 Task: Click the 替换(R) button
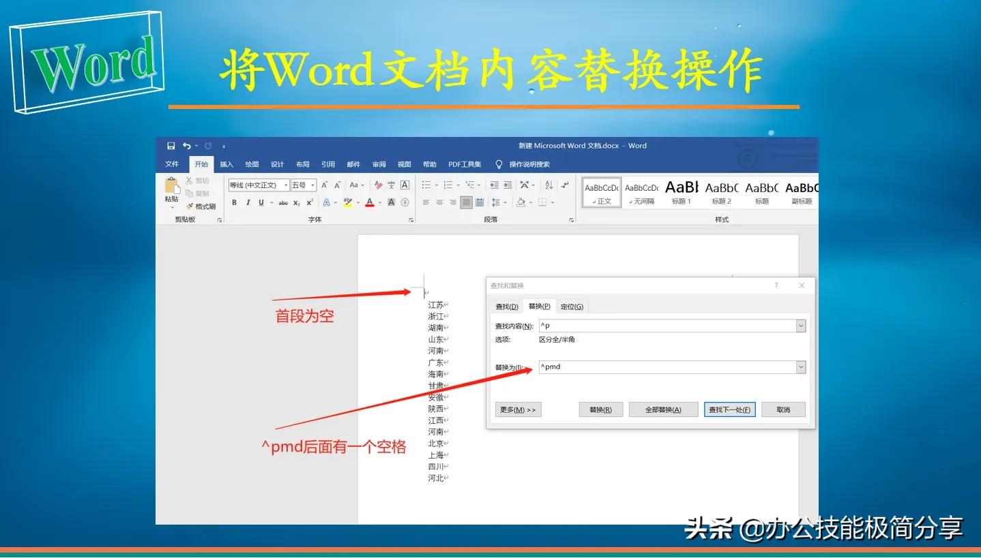(x=600, y=409)
